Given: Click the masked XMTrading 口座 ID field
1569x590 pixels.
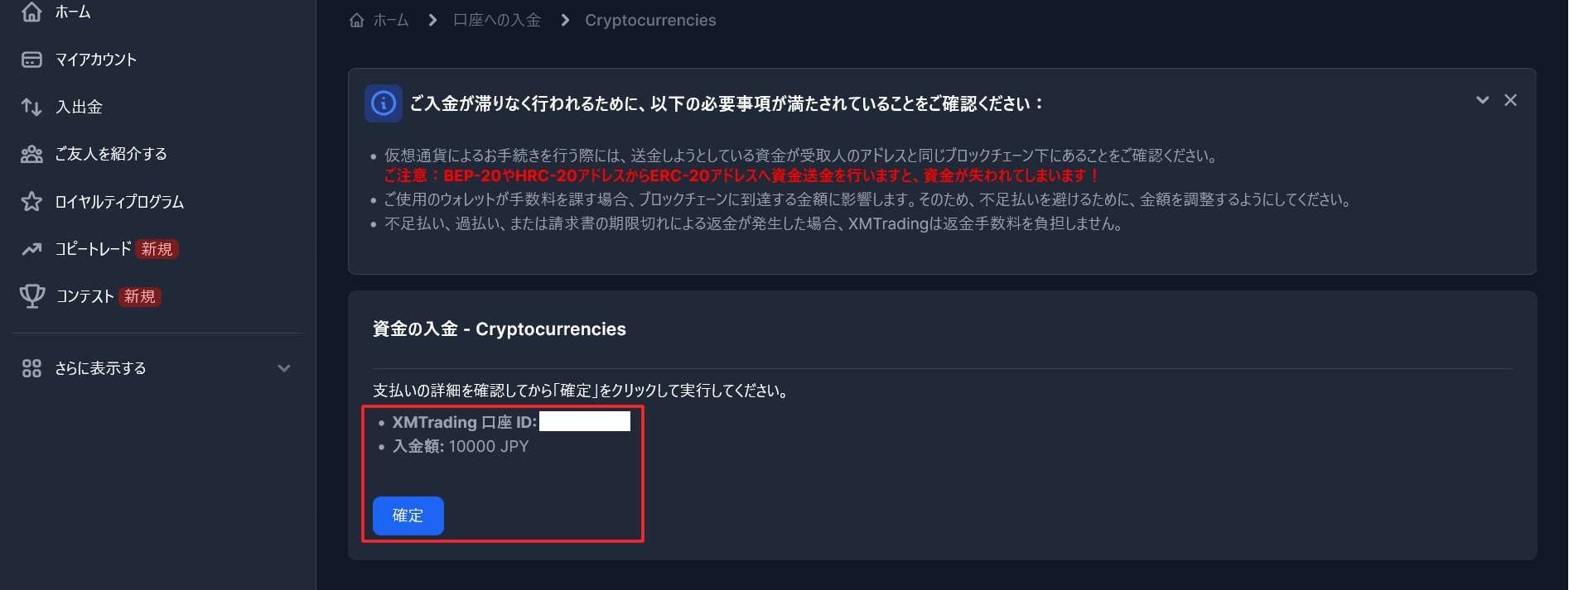Looking at the screenshot, I should [x=584, y=422].
